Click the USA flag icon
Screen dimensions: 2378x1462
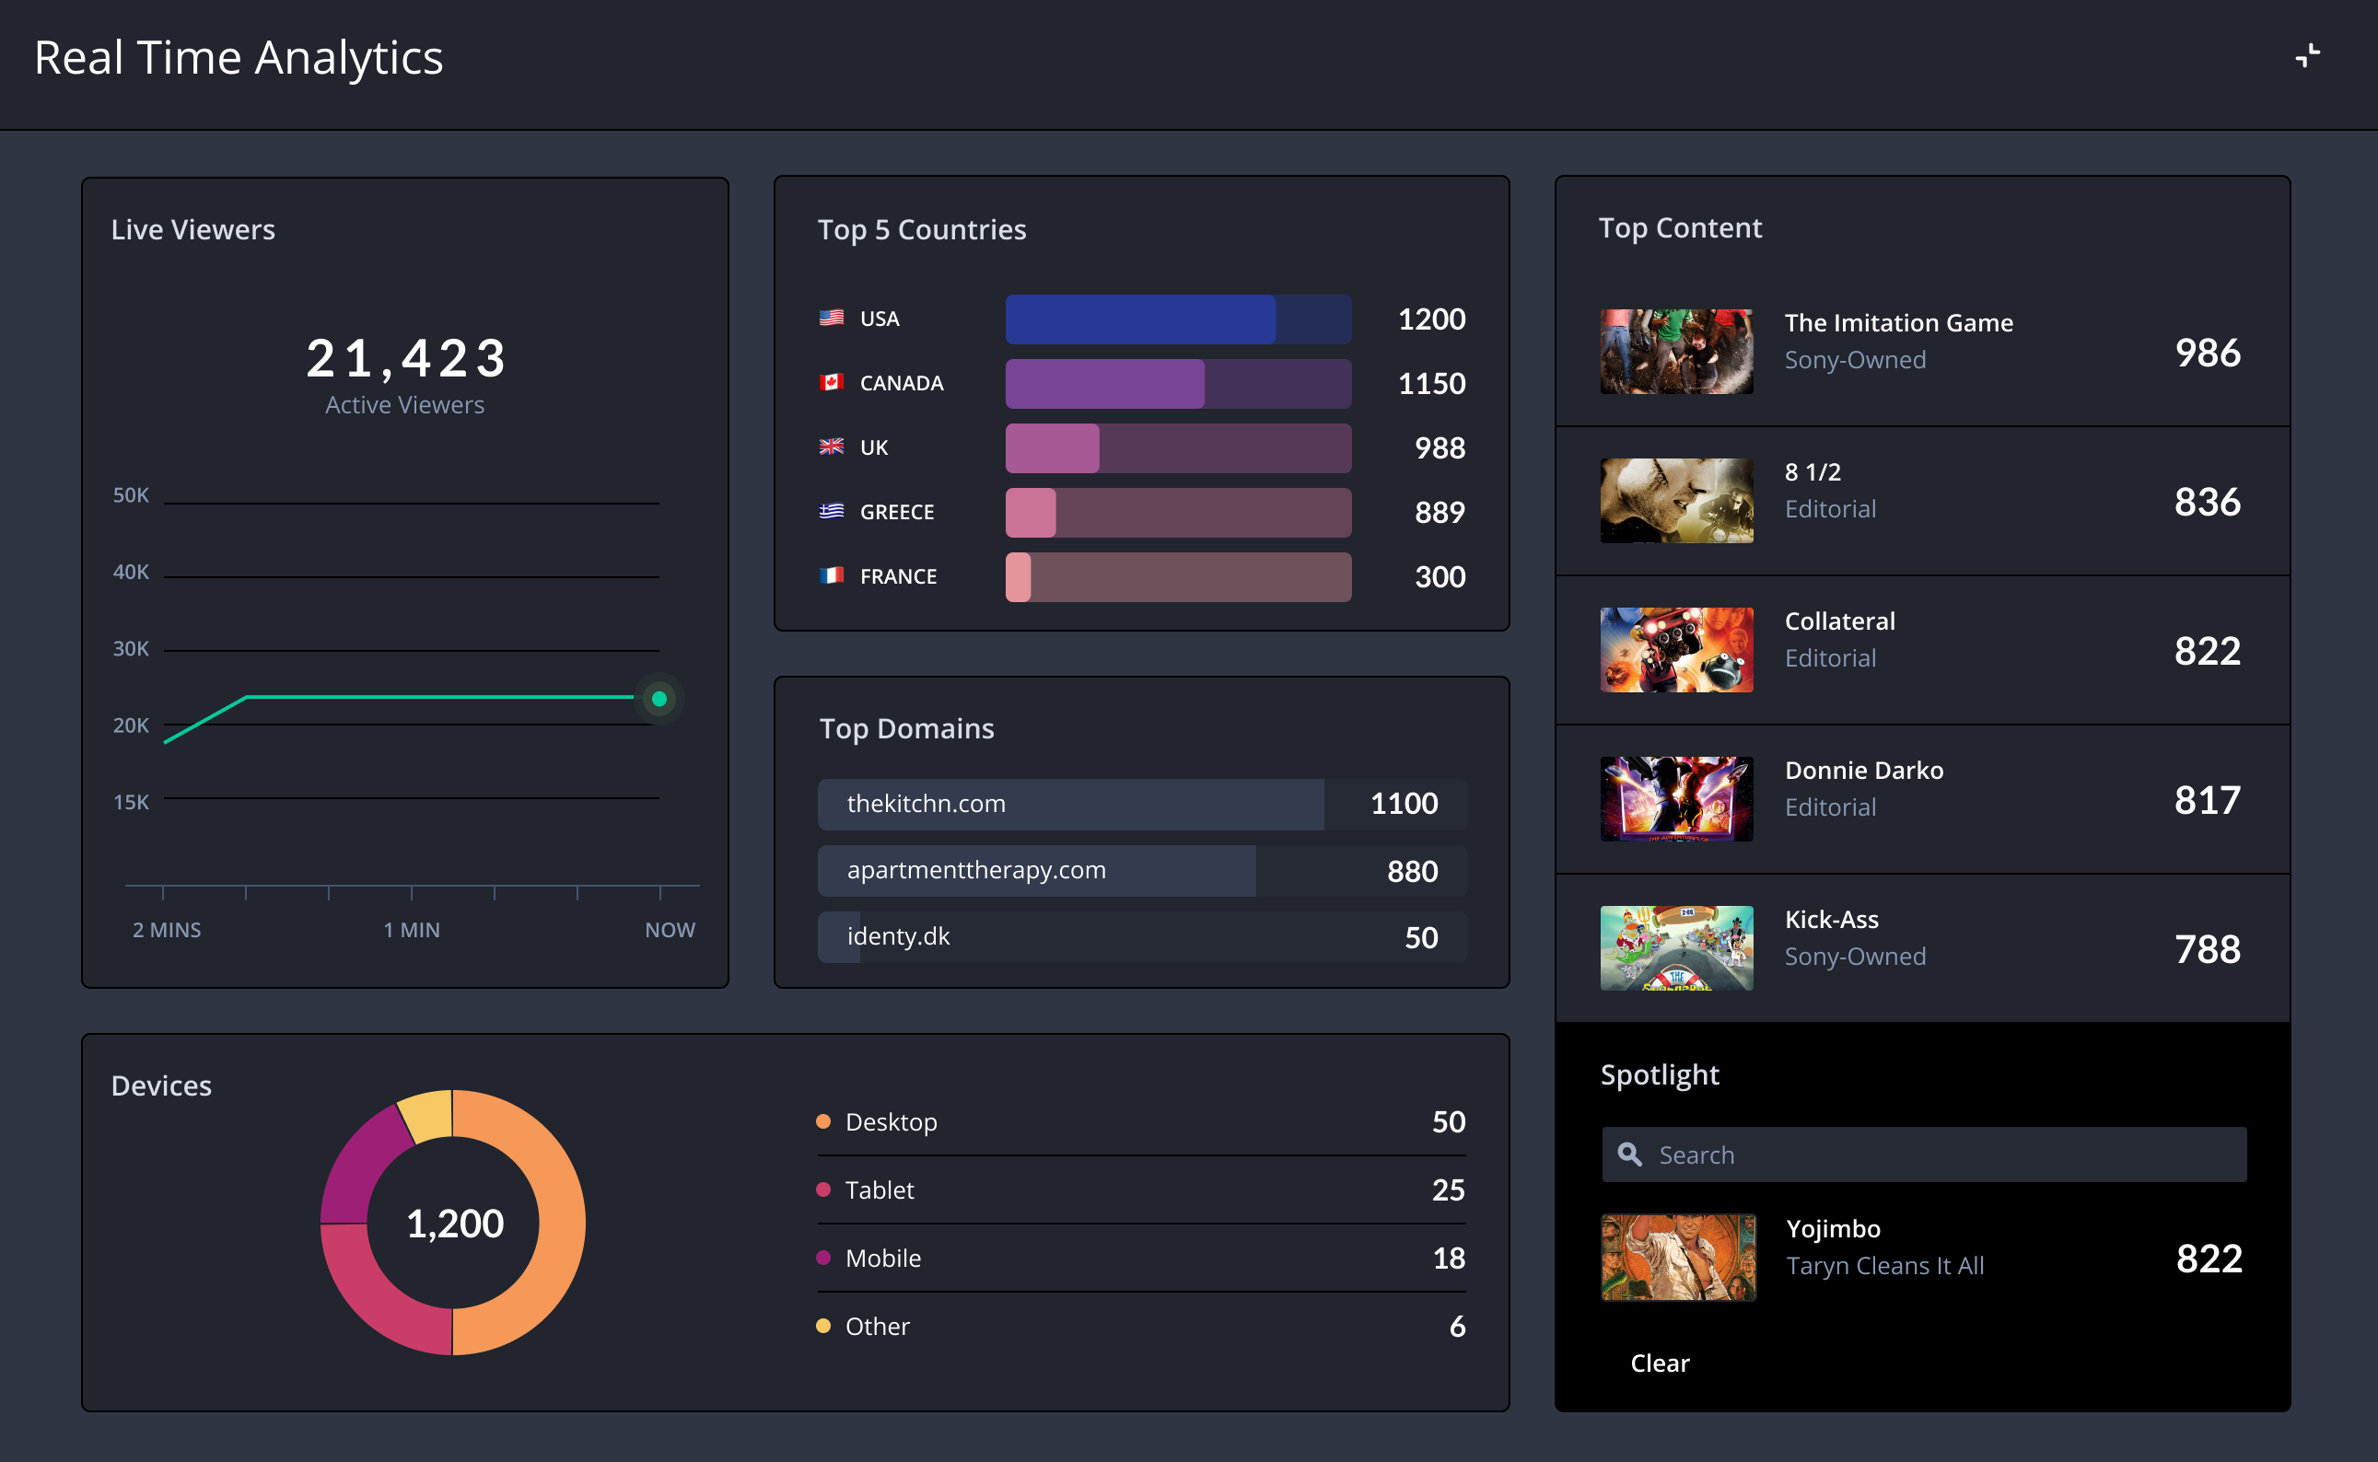click(x=831, y=319)
